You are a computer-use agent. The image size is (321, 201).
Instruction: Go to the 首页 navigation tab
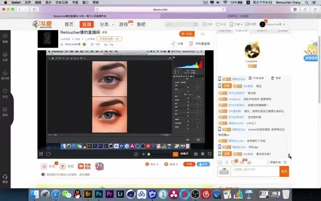(x=69, y=24)
